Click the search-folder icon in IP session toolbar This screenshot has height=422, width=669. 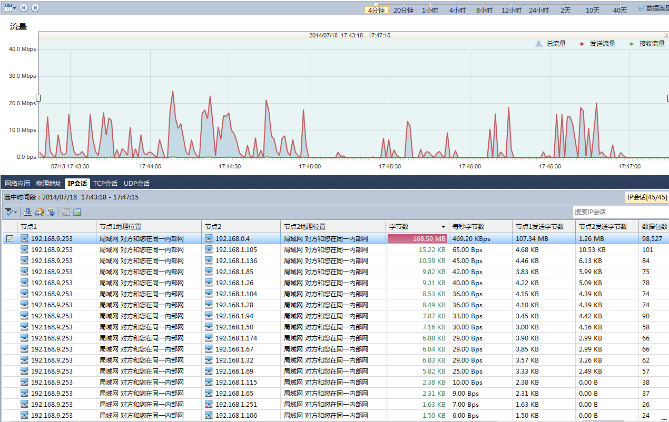(x=40, y=212)
